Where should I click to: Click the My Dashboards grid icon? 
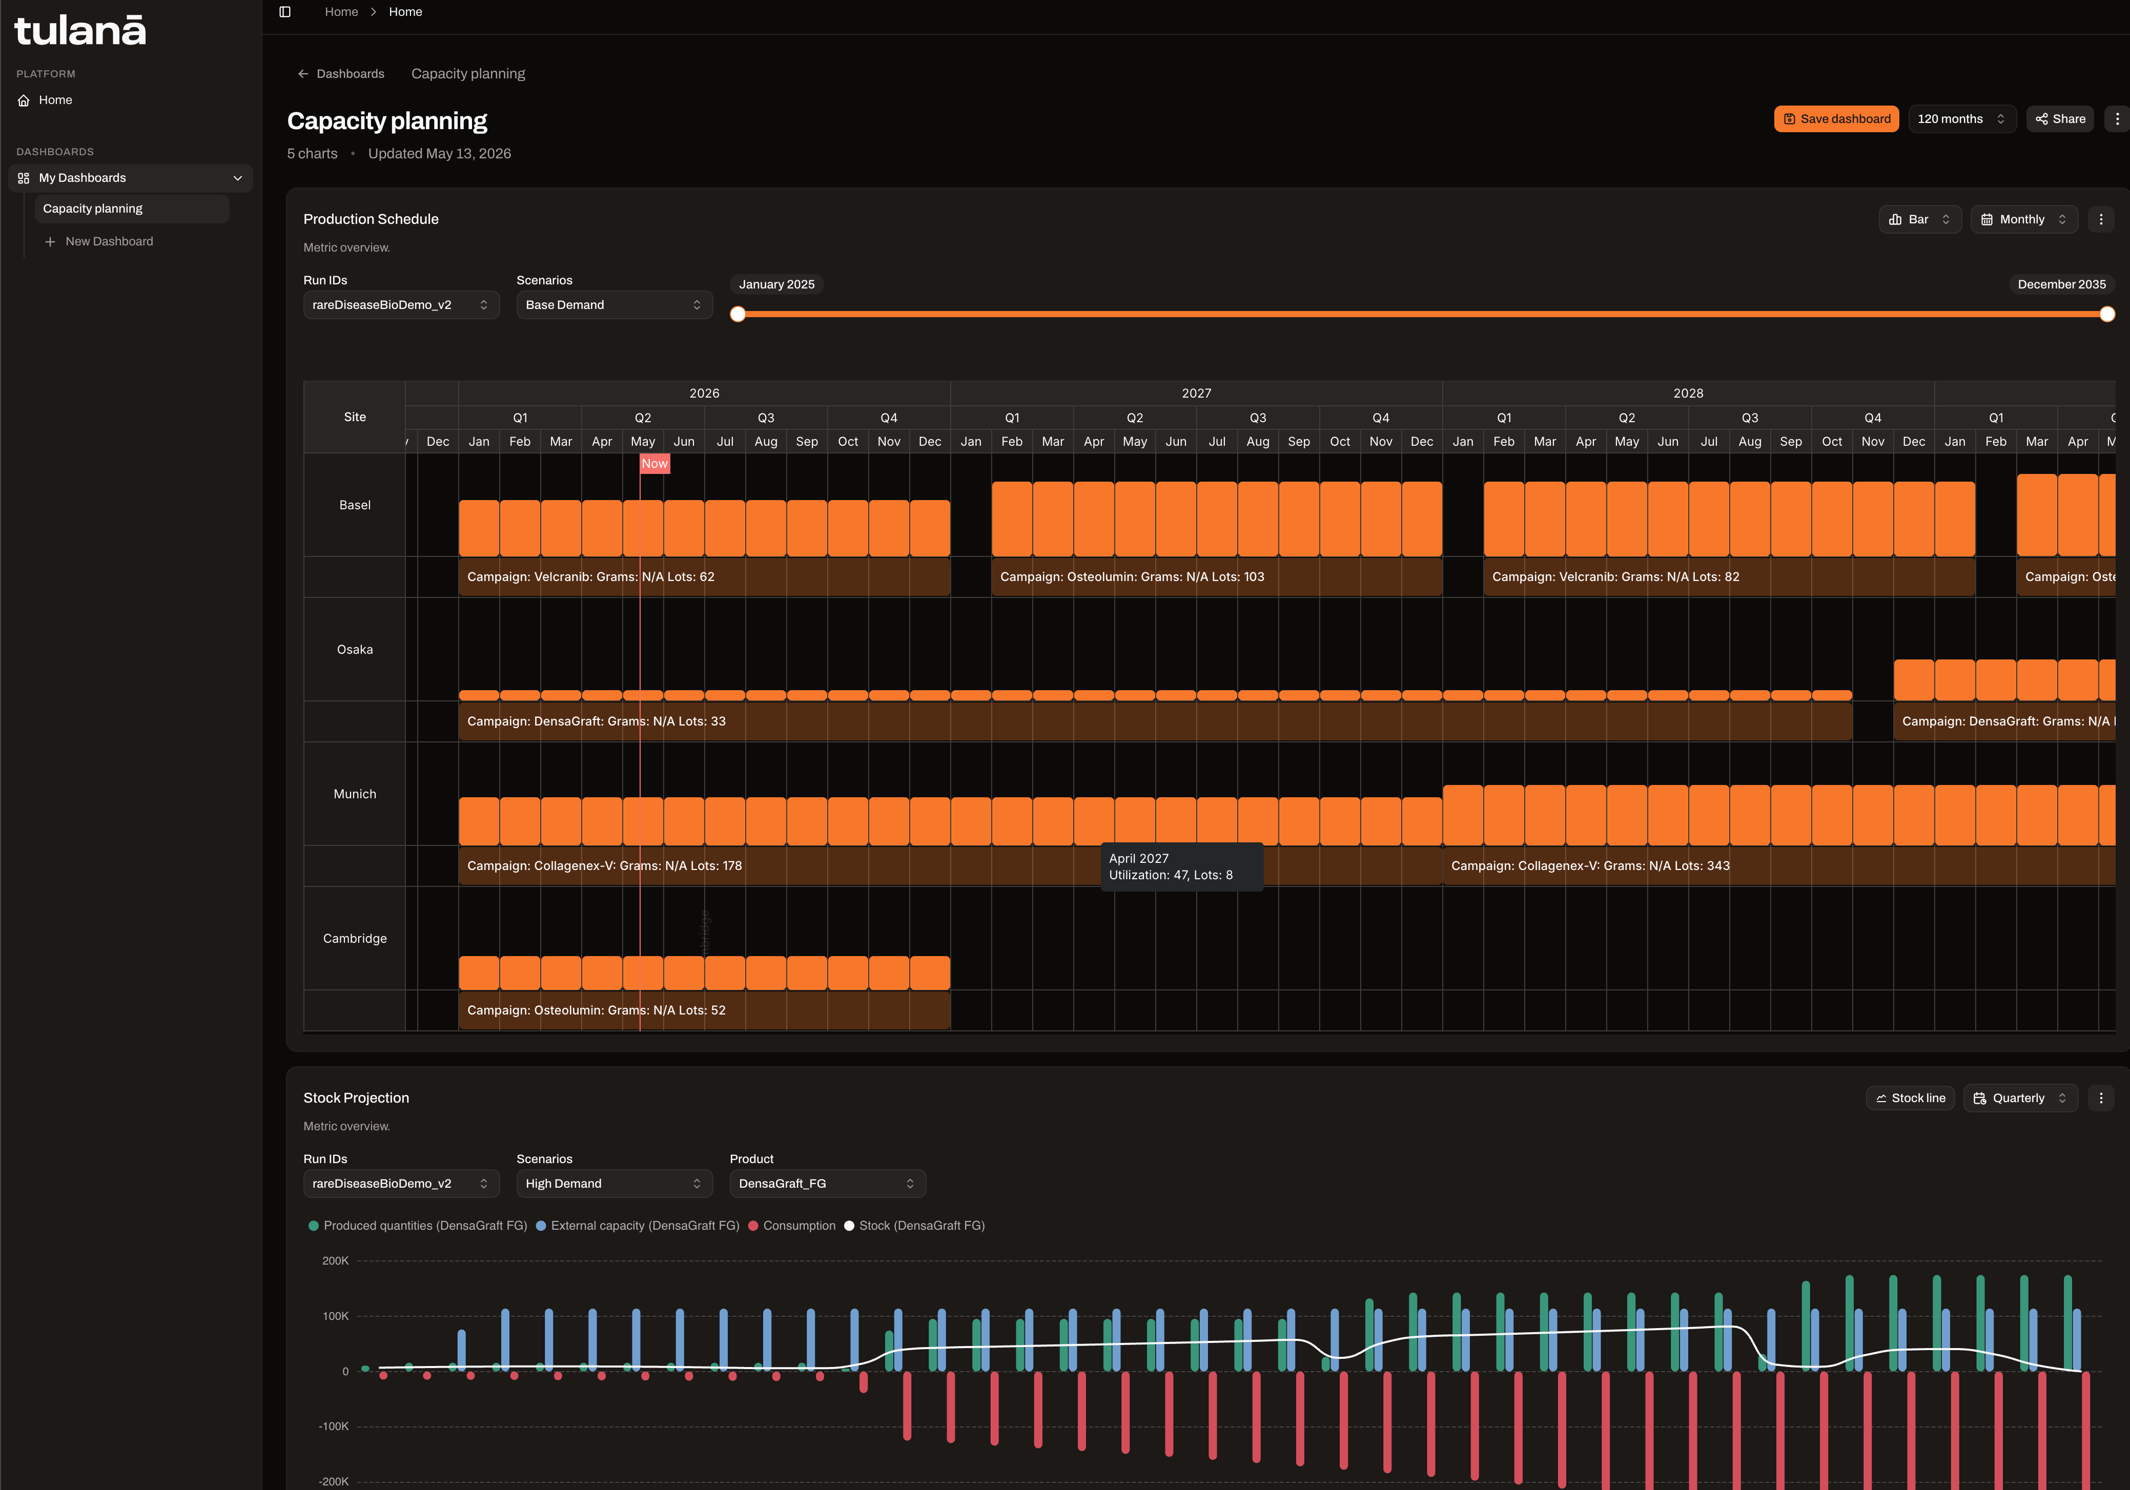click(x=24, y=178)
